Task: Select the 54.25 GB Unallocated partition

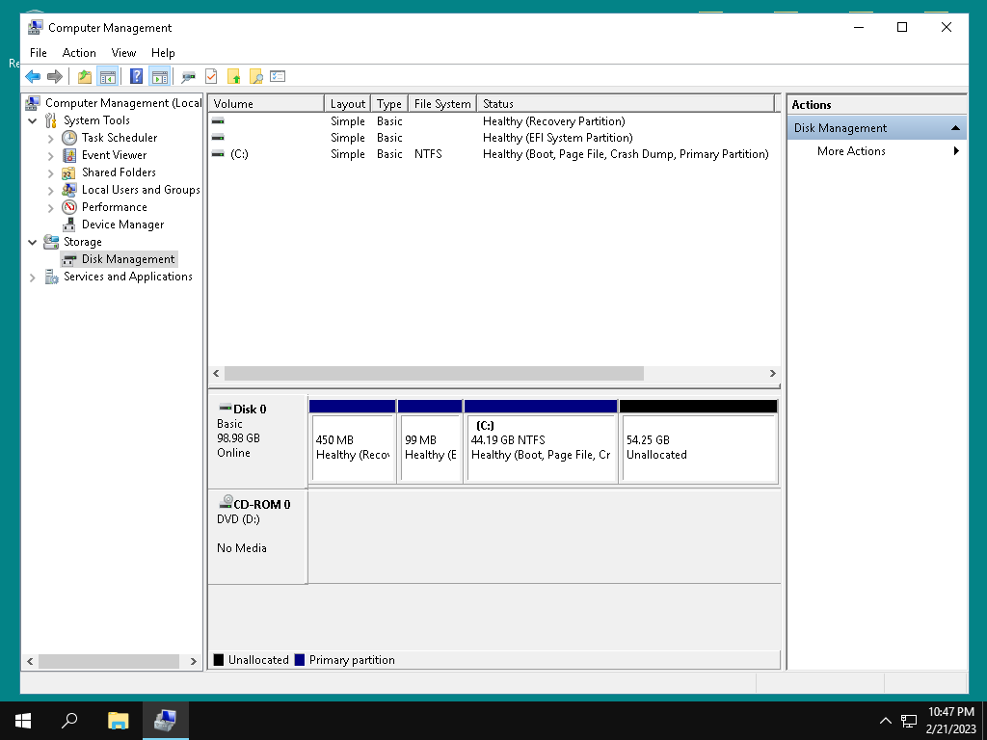Action: pos(698,448)
